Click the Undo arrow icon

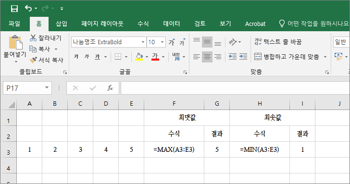tap(28, 9)
